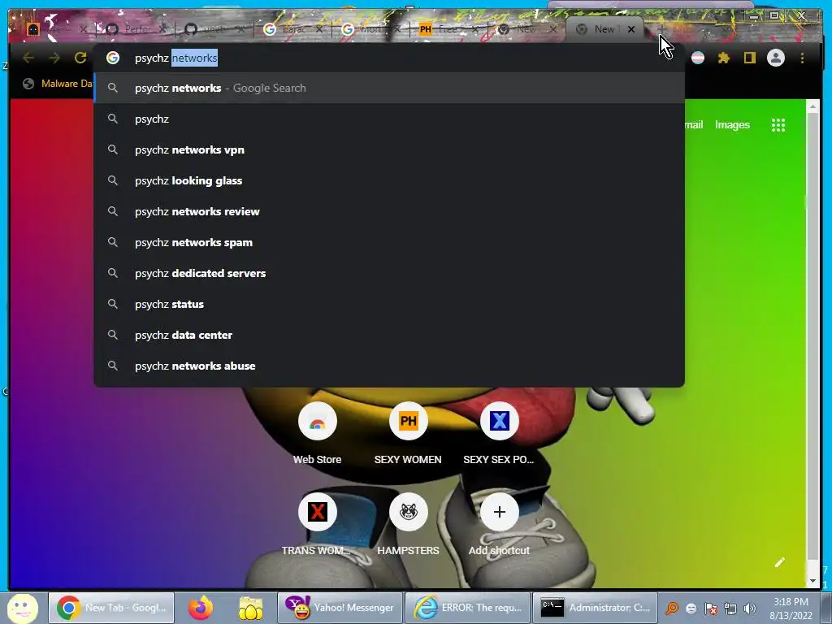Select suggestion 'psychz data center'
Screen dimensions: 832x624
pyautogui.click(x=389, y=335)
